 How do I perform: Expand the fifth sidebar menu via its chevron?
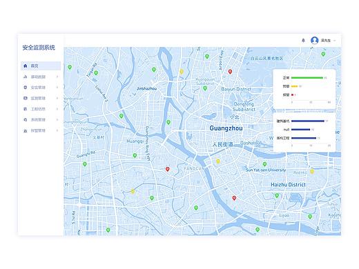point(57,109)
